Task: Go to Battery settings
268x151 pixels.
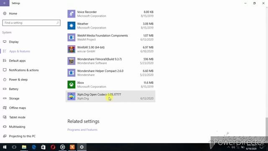Action: 14,89
